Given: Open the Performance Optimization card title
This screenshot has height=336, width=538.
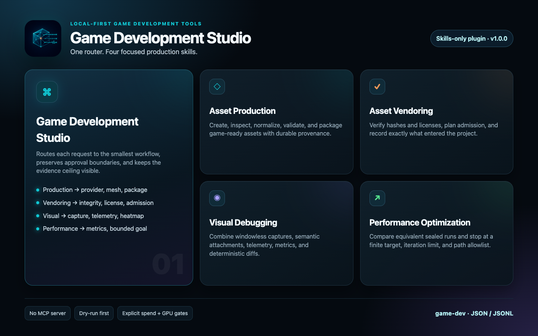Looking at the screenshot, I should [420, 223].
